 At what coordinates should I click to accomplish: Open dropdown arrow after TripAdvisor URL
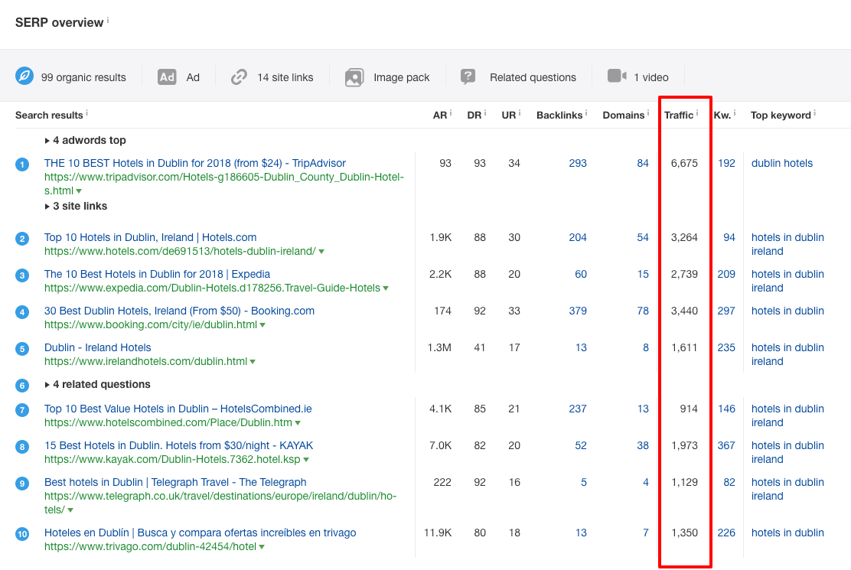click(x=80, y=191)
